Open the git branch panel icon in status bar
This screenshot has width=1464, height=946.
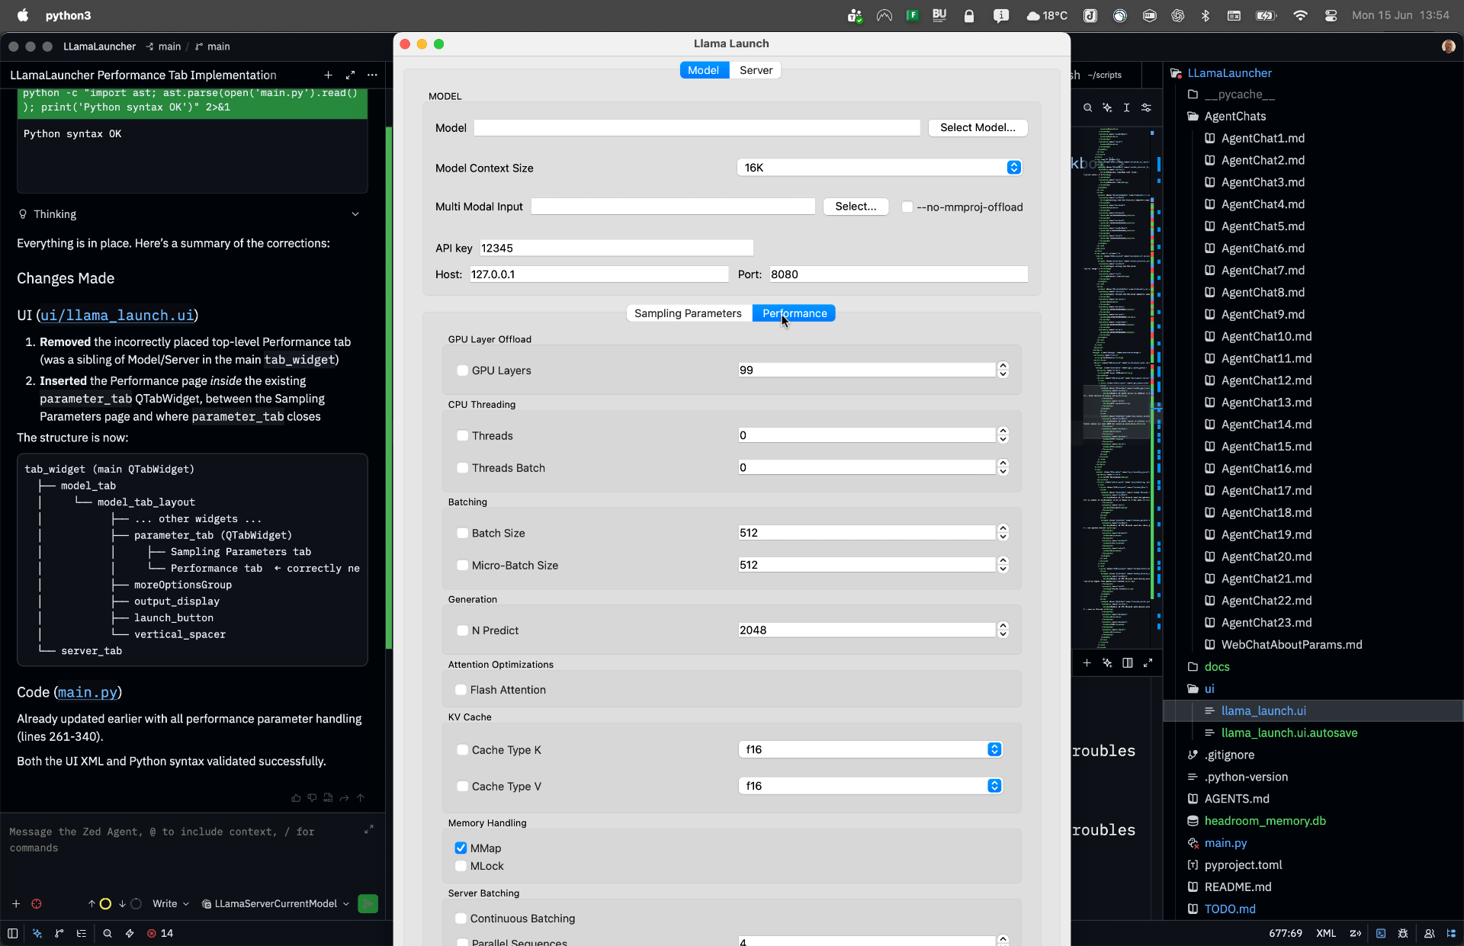click(x=59, y=933)
